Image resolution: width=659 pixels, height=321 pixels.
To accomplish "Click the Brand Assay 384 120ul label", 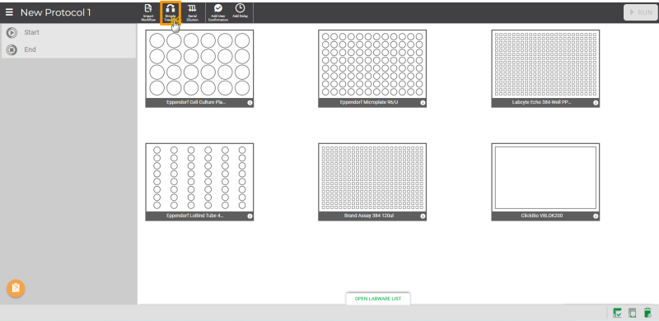I will [368, 216].
